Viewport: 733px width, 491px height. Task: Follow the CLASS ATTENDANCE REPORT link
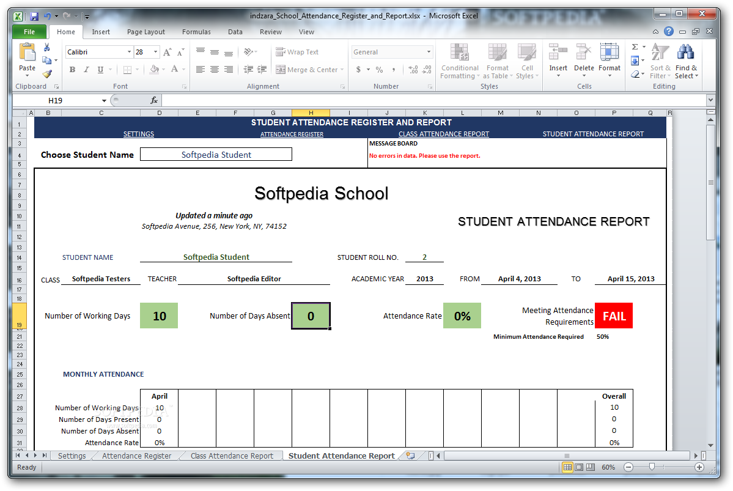click(444, 134)
